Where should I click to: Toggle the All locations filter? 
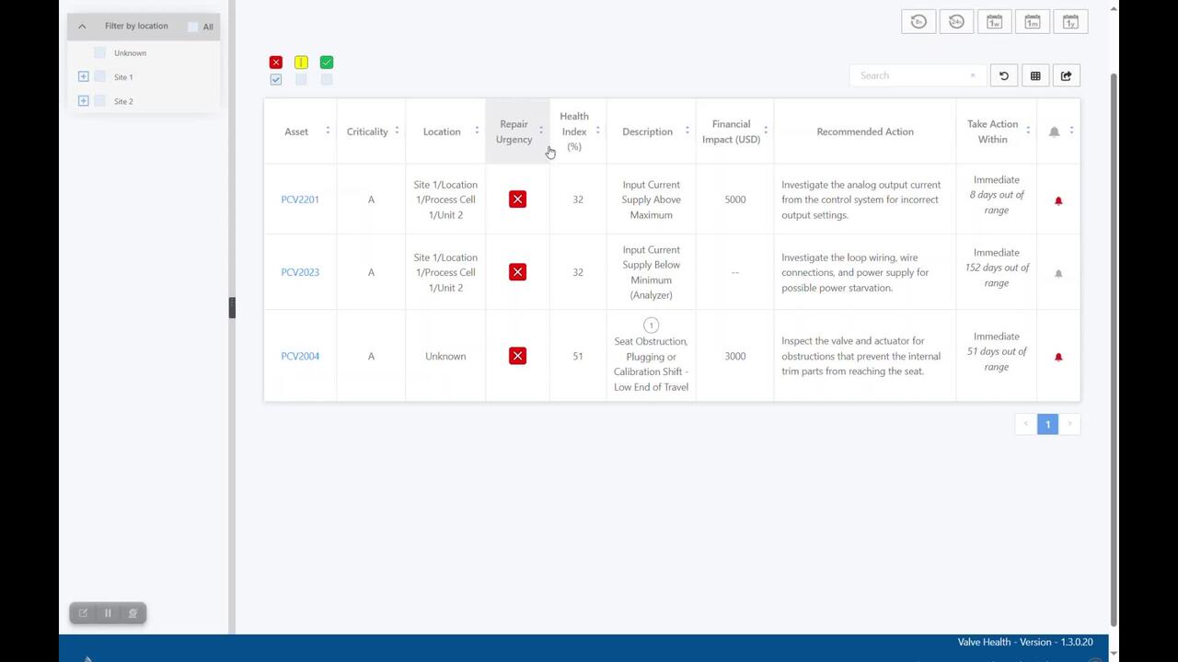coord(194,27)
